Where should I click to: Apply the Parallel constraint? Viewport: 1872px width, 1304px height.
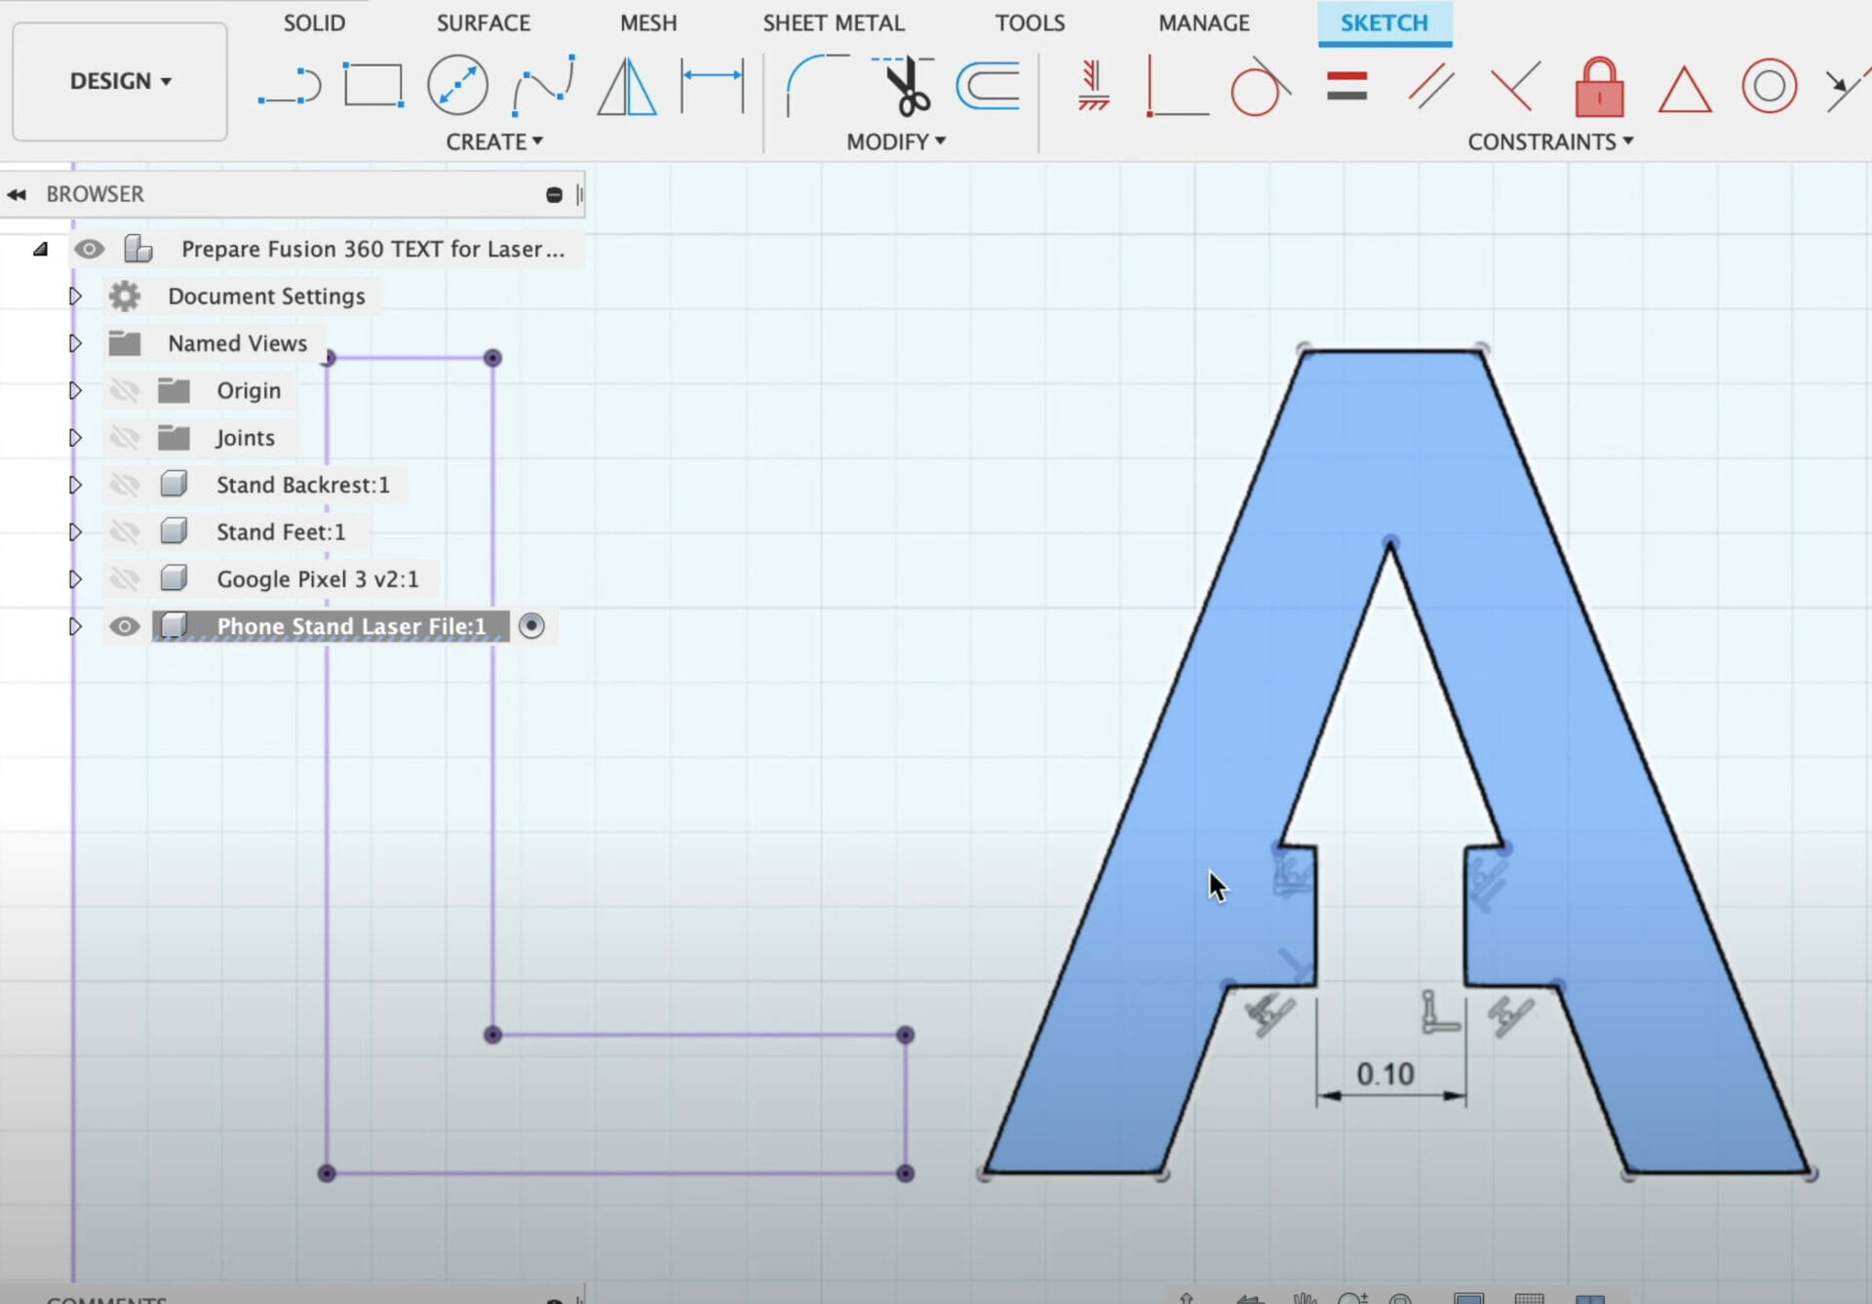[x=1428, y=86]
